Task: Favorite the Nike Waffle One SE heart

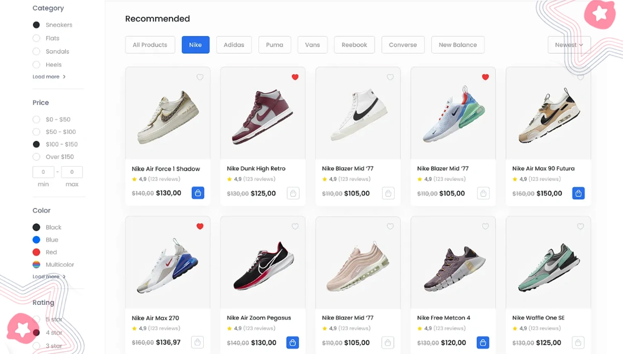Action: pos(580,226)
